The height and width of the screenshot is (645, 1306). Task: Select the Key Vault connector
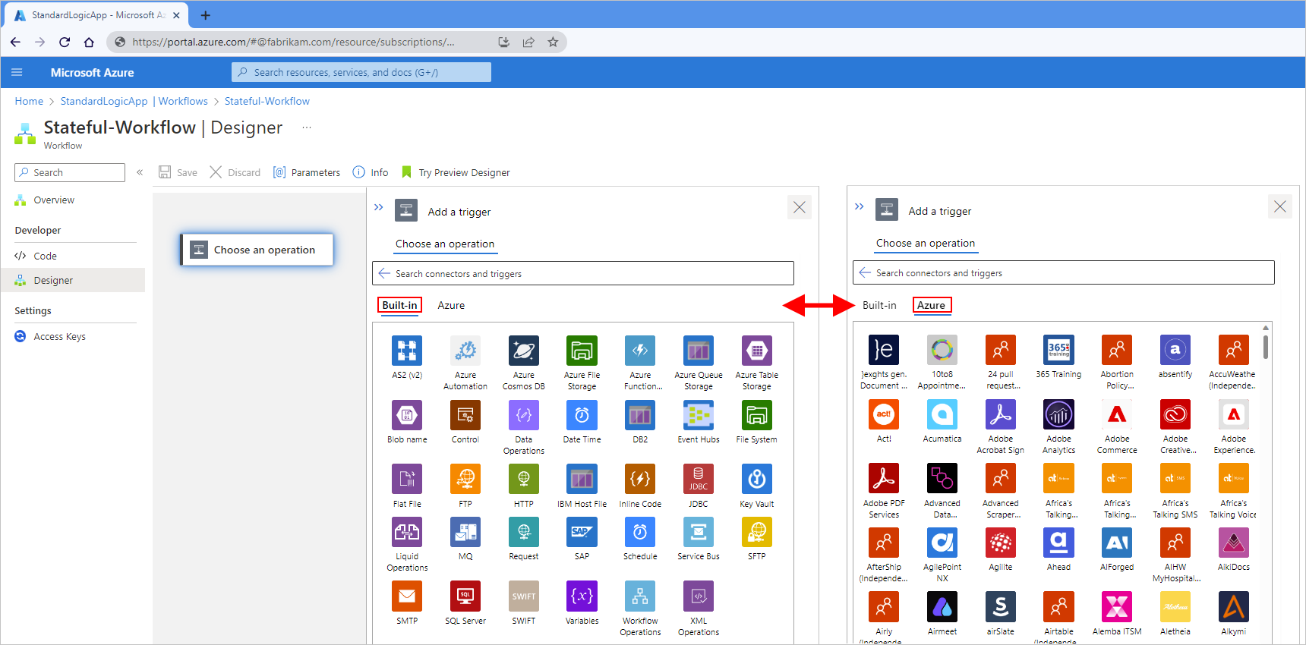point(757,479)
